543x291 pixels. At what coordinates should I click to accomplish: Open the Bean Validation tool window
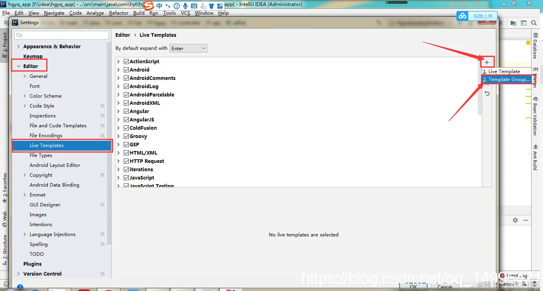click(x=535, y=116)
